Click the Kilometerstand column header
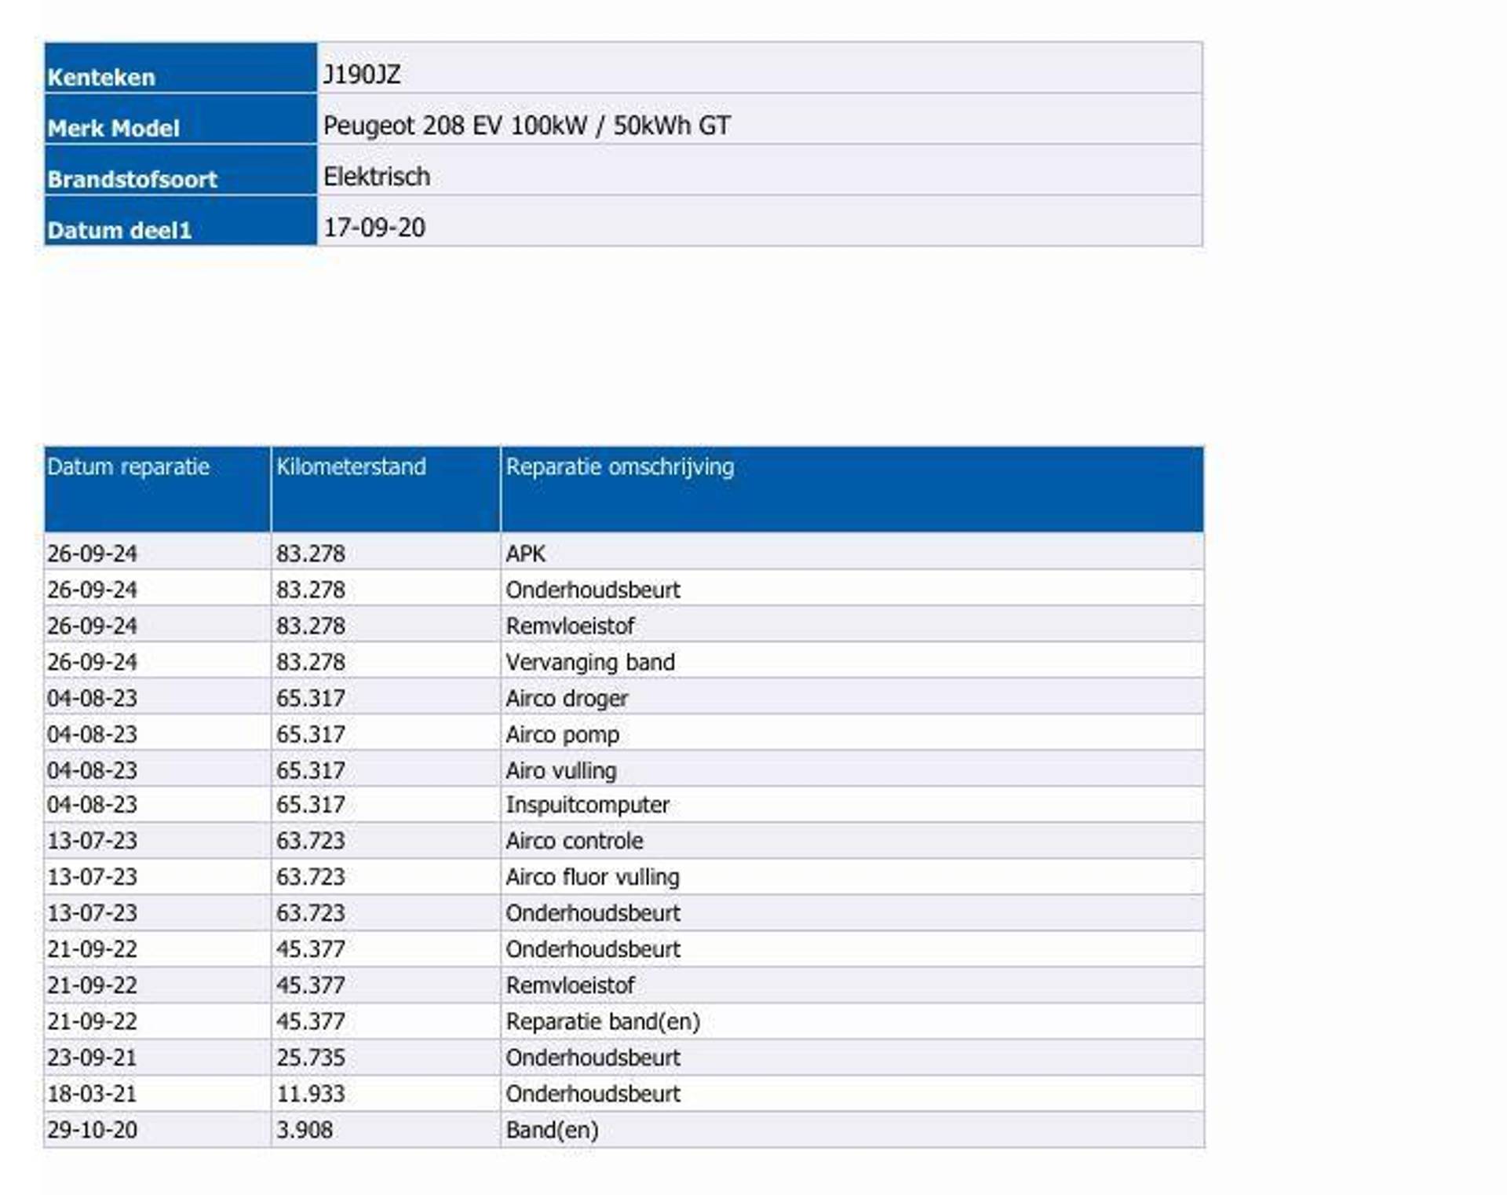Image resolution: width=1507 pixels, height=1195 pixels. (351, 466)
